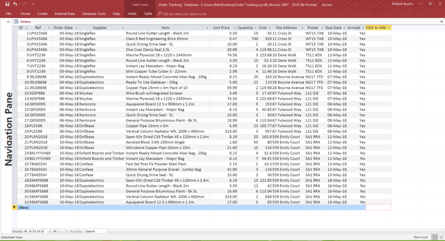Open the Table tab under Table Tools
This screenshot has height=241, width=445.
click(x=148, y=14)
